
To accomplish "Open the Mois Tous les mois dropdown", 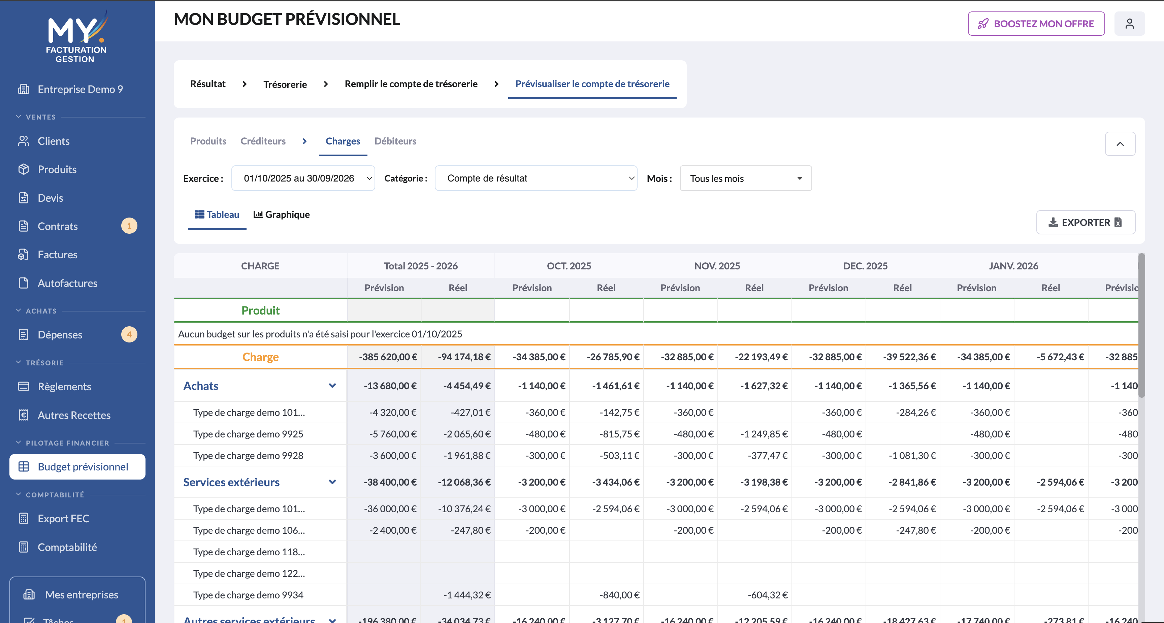I will [746, 178].
